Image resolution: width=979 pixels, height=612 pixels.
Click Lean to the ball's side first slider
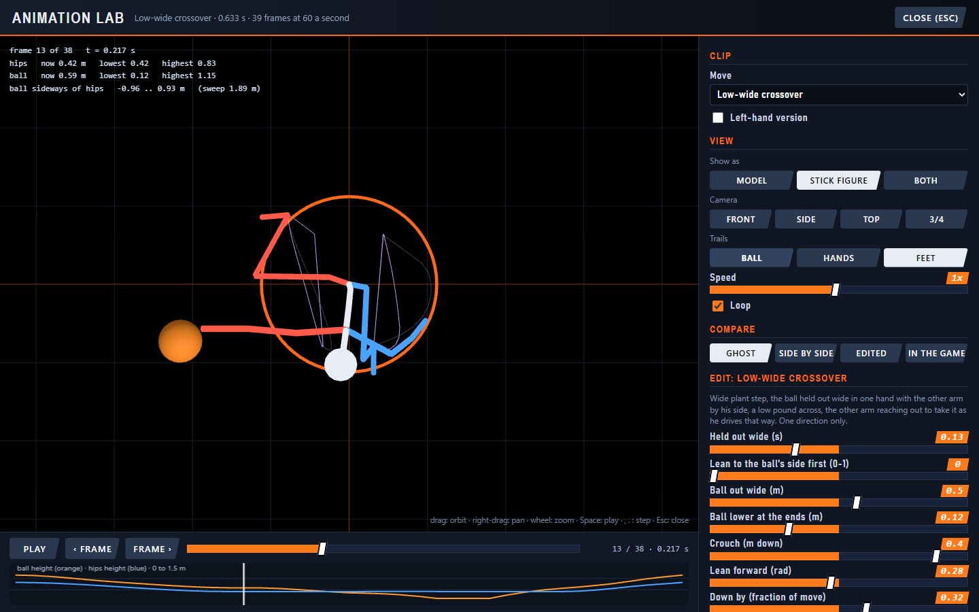[x=838, y=476]
